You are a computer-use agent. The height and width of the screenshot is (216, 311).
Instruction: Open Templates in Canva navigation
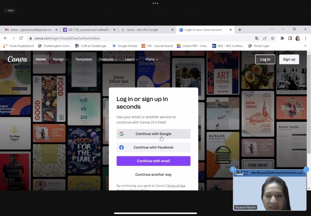coord(84,59)
